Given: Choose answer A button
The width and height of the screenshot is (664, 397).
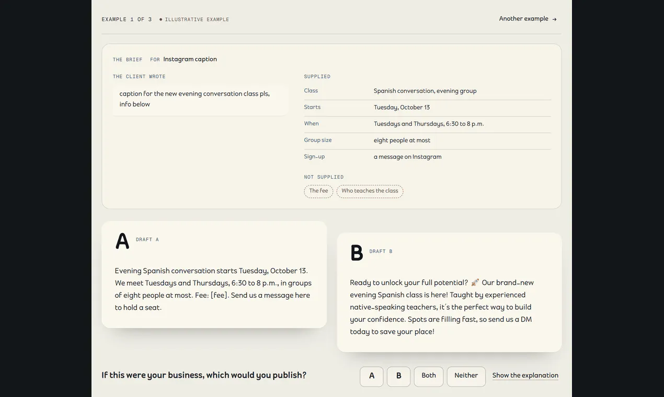Looking at the screenshot, I should 372,377.
